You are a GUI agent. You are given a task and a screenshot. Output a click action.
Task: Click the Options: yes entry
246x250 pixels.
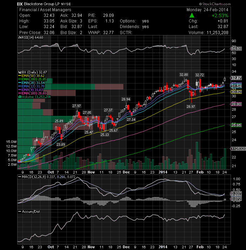click(134, 21)
